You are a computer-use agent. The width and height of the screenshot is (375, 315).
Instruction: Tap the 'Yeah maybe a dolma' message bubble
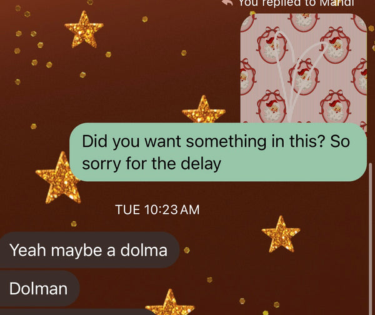[89, 250]
